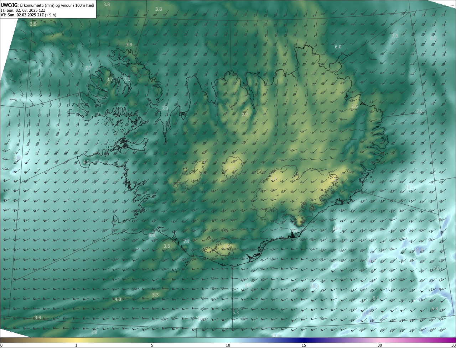This screenshot has height=348, width=456.
Task: Click the 3.9 value label on the map
Action: [x=129, y=45]
